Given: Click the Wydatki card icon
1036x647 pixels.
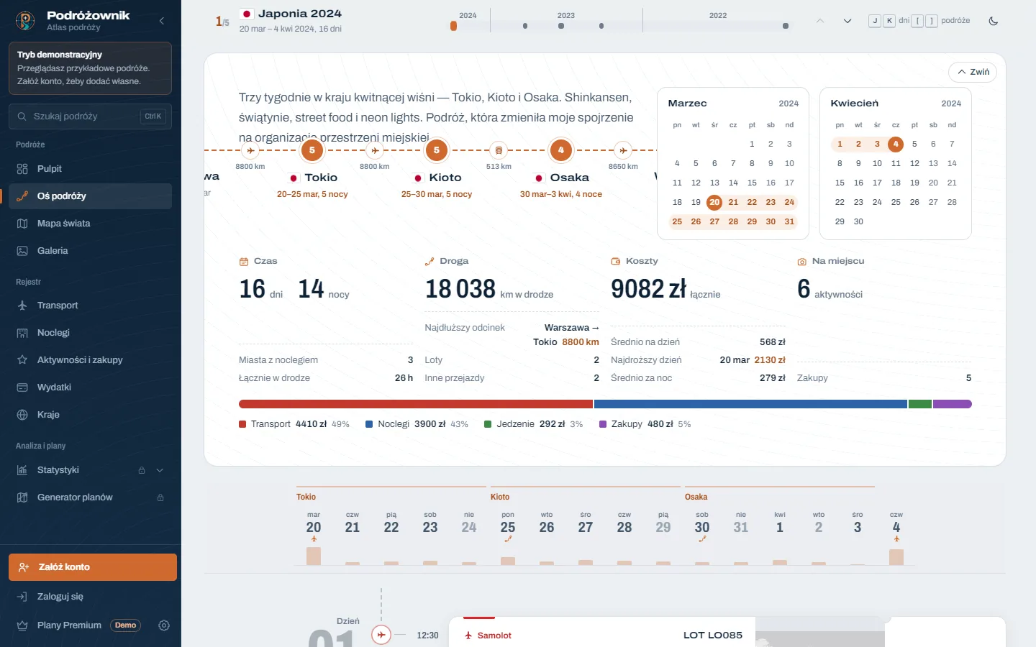Looking at the screenshot, I should (22, 387).
